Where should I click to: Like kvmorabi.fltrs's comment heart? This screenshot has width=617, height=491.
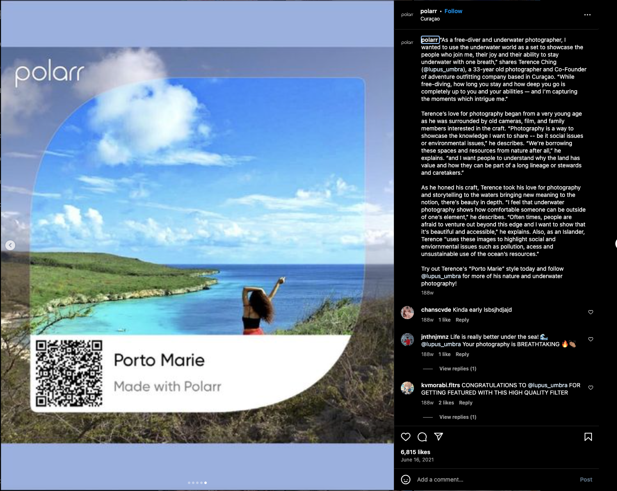point(591,388)
